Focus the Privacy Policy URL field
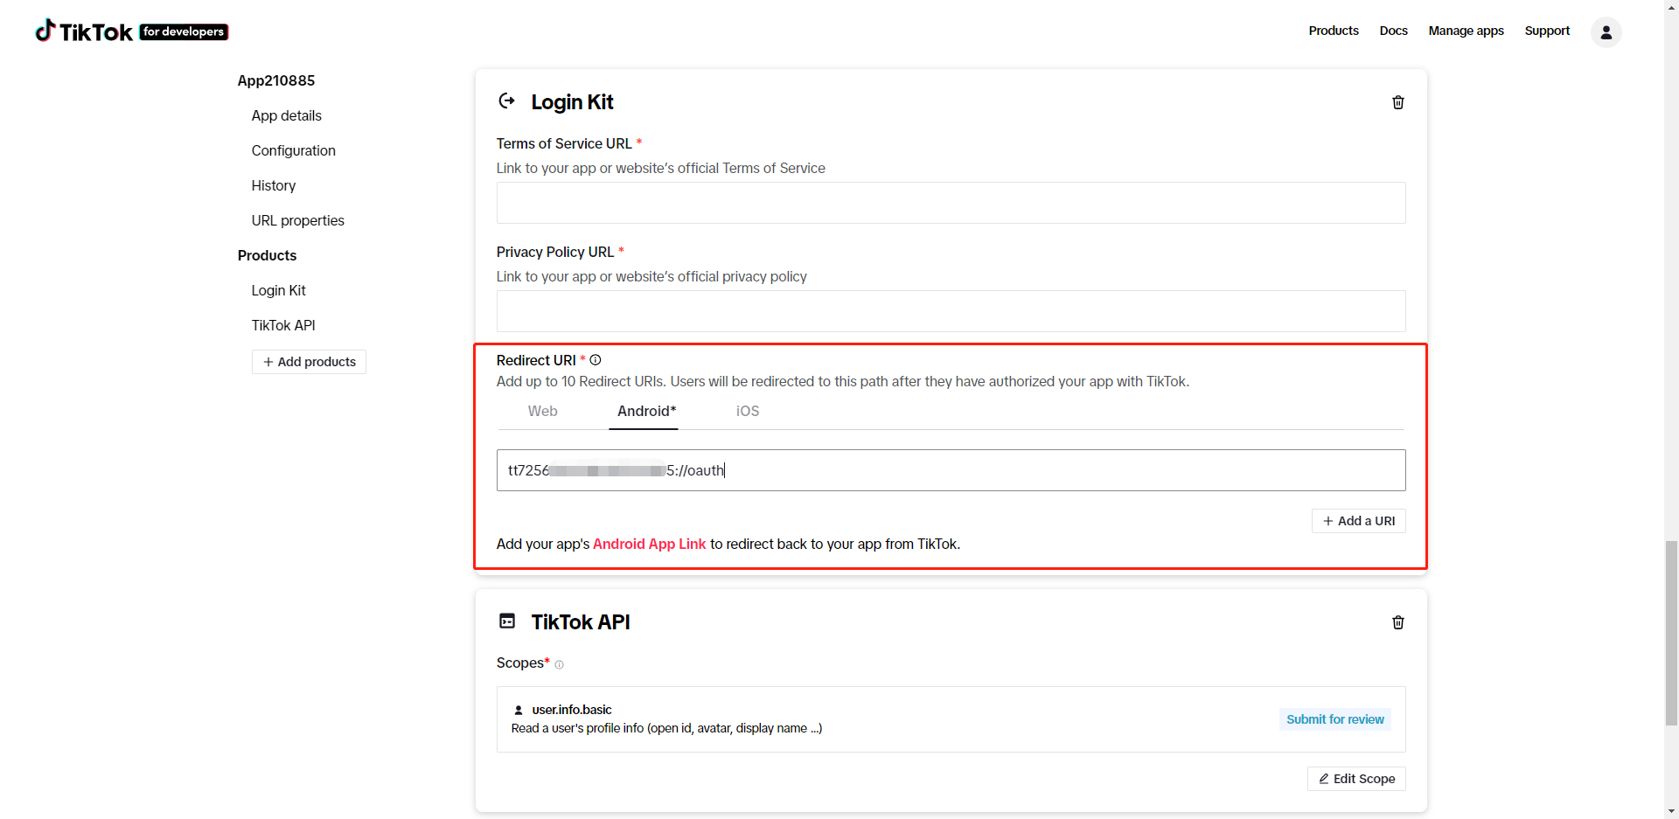The image size is (1679, 819). [x=951, y=311]
